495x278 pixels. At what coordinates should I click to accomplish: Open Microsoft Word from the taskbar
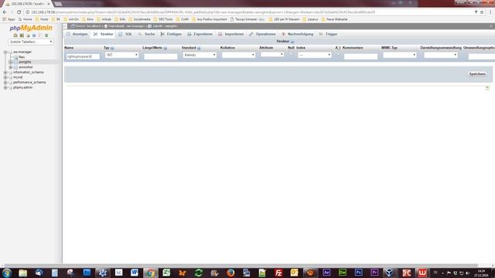pos(134,273)
